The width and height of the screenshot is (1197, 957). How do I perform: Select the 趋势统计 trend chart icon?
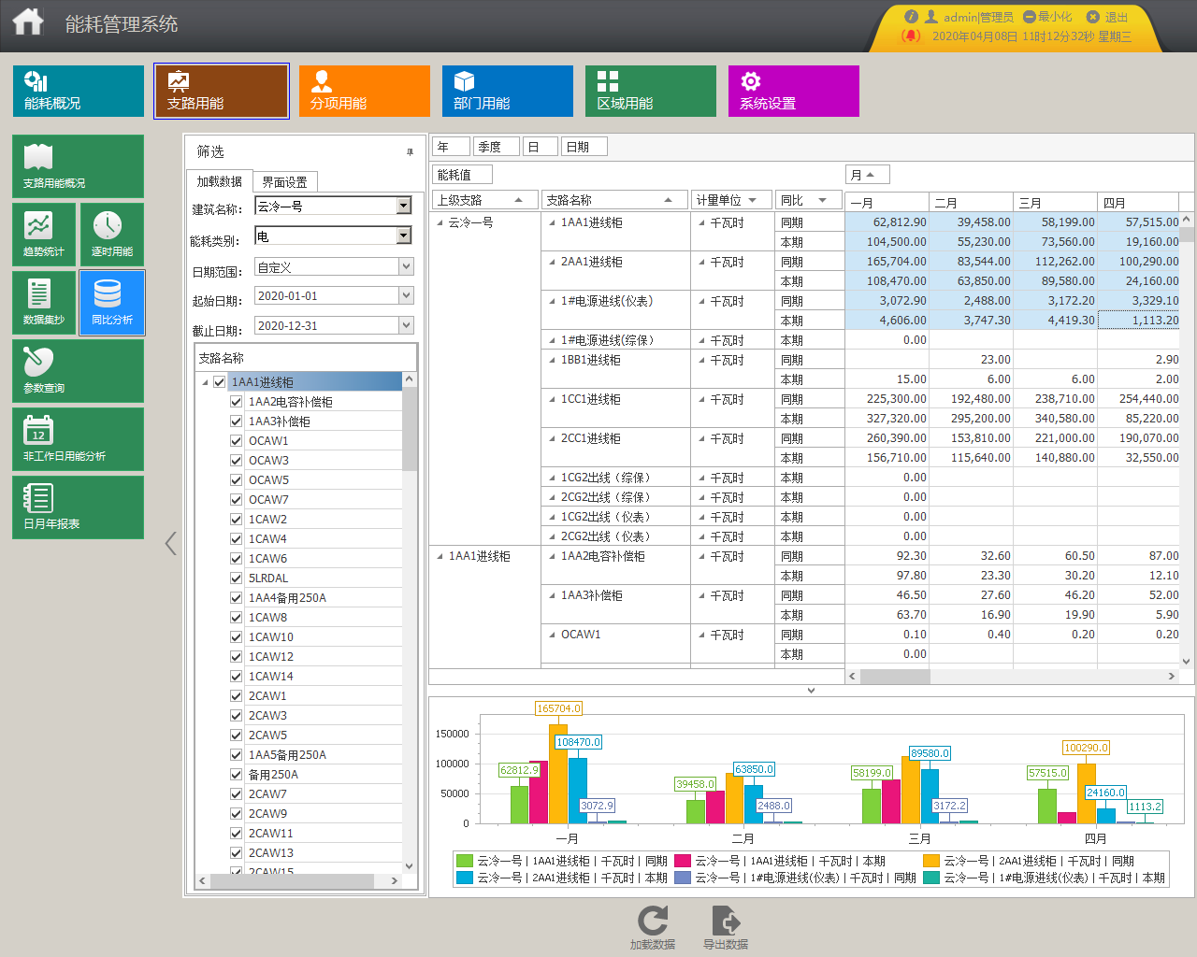44,235
